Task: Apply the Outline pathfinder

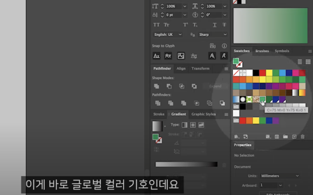Action: [x=209, y=103]
